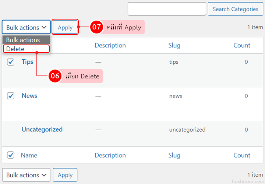Toggle the select-all checkbox in table footer
This screenshot has width=265, height=184.
coord(11,155)
